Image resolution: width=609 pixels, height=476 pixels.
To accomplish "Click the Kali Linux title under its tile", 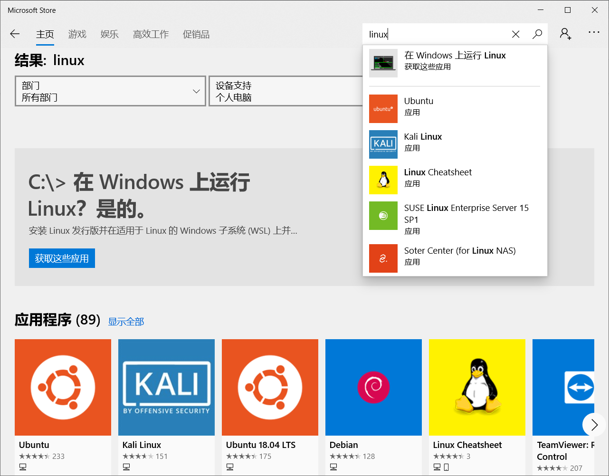I will [x=142, y=445].
